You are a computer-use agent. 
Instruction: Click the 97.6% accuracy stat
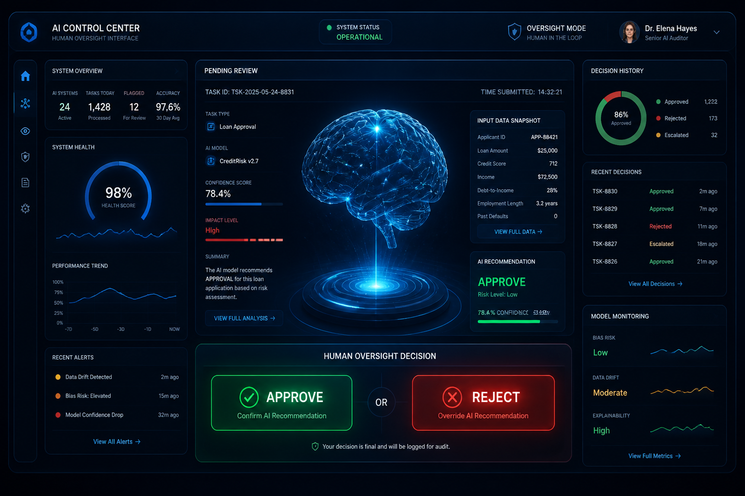click(x=168, y=107)
